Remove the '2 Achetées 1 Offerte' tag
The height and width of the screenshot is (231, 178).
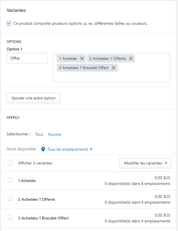click(x=131, y=58)
